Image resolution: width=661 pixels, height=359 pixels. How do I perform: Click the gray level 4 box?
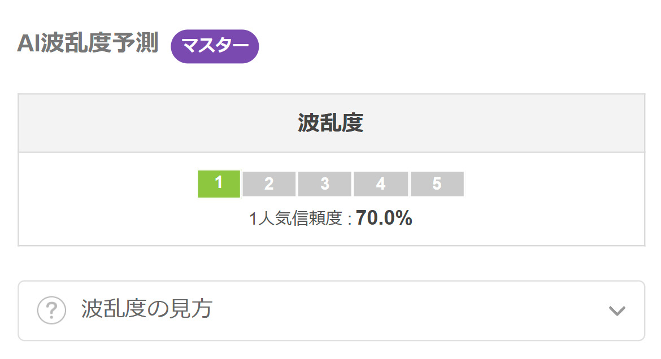point(381,183)
